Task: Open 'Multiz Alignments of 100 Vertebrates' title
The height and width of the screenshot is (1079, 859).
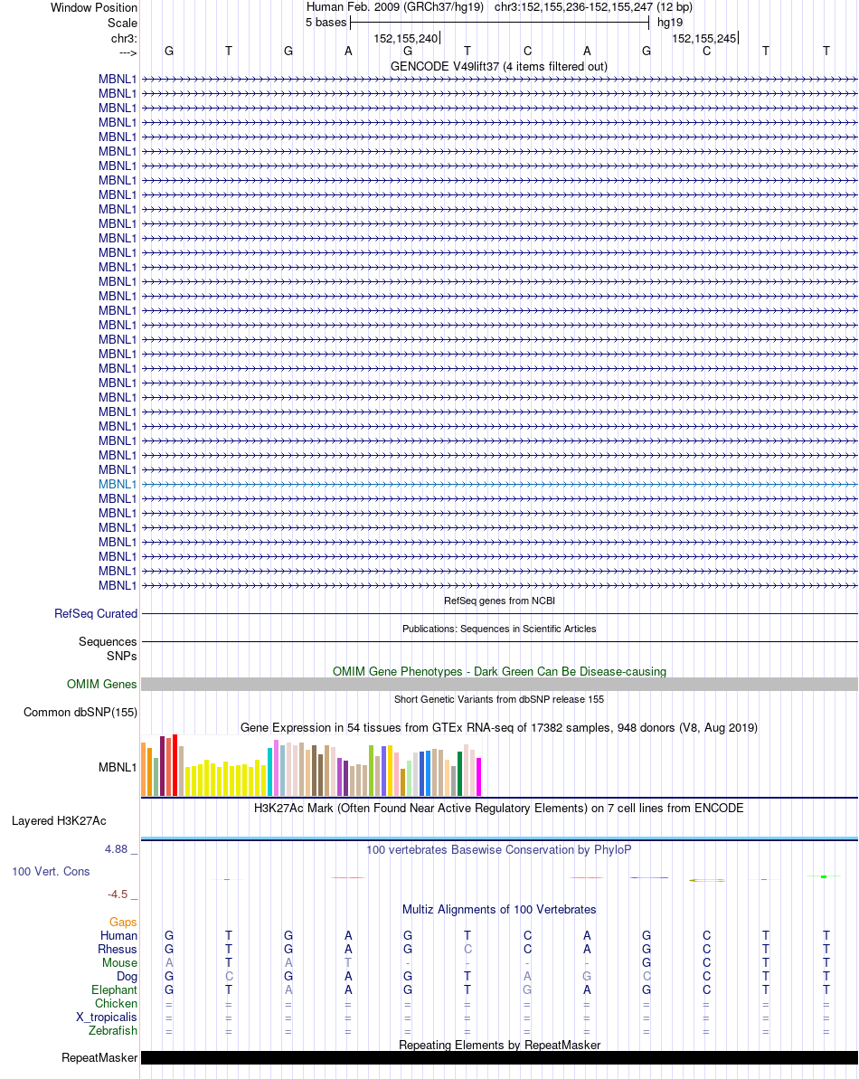Action: click(x=499, y=910)
